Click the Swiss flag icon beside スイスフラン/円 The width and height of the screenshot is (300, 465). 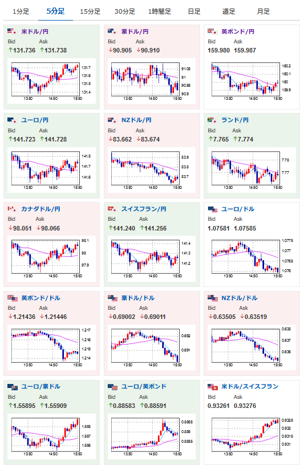[112, 209]
